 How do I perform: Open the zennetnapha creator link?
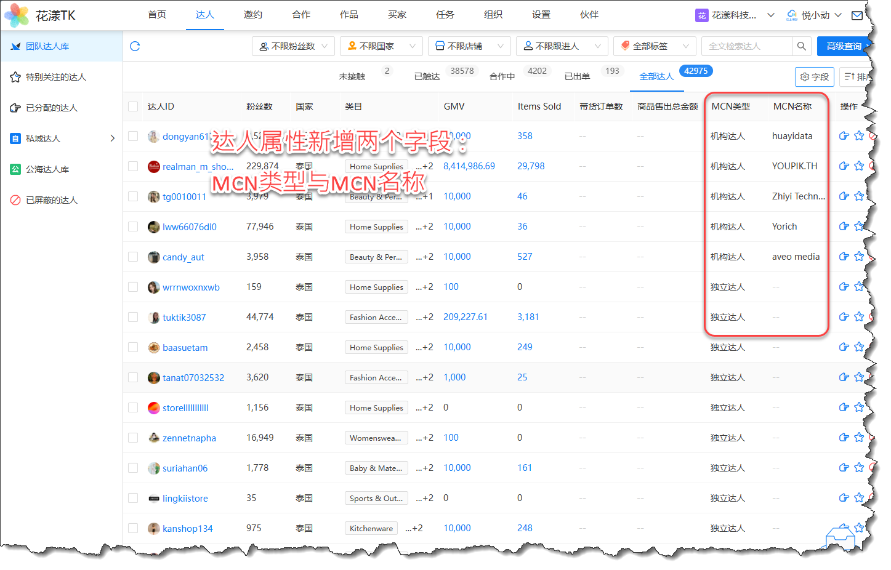(189, 438)
